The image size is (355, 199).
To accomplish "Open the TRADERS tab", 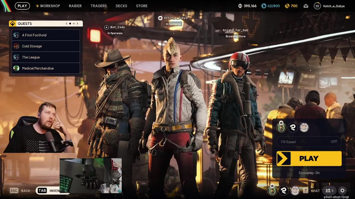I will [98, 6].
